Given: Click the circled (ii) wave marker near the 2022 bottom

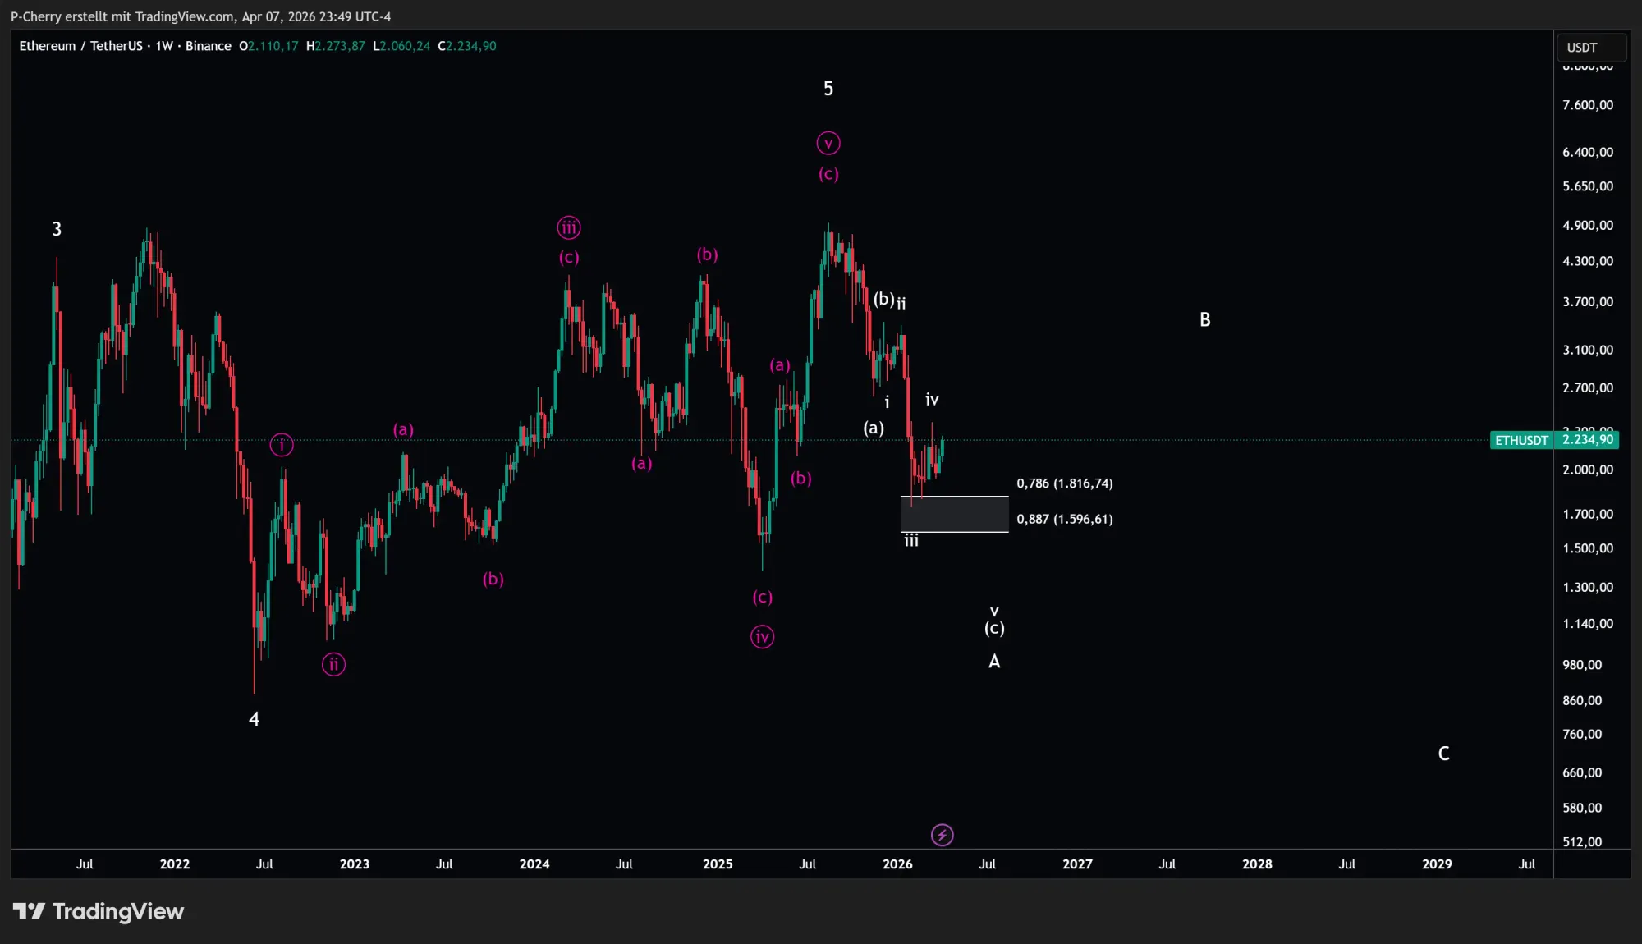Looking at the screenshot, I should tap(333, 665).
